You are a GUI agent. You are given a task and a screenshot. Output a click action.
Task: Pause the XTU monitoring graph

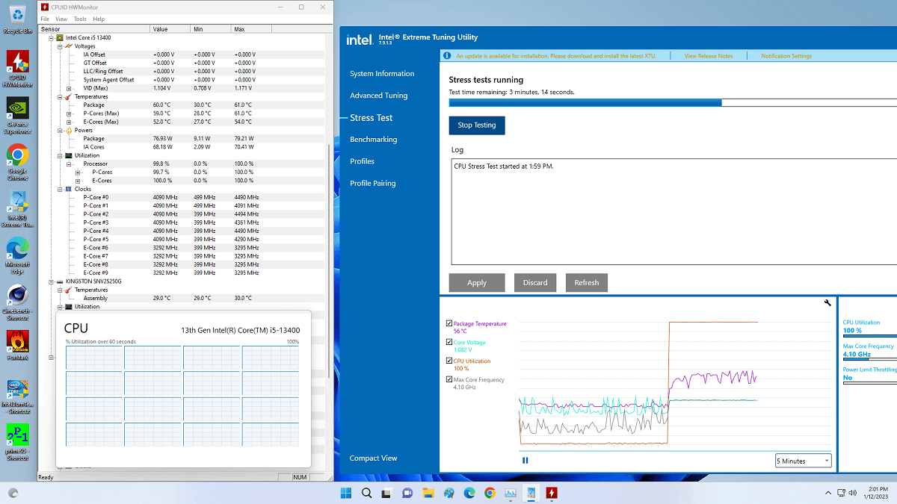(525, 461)
